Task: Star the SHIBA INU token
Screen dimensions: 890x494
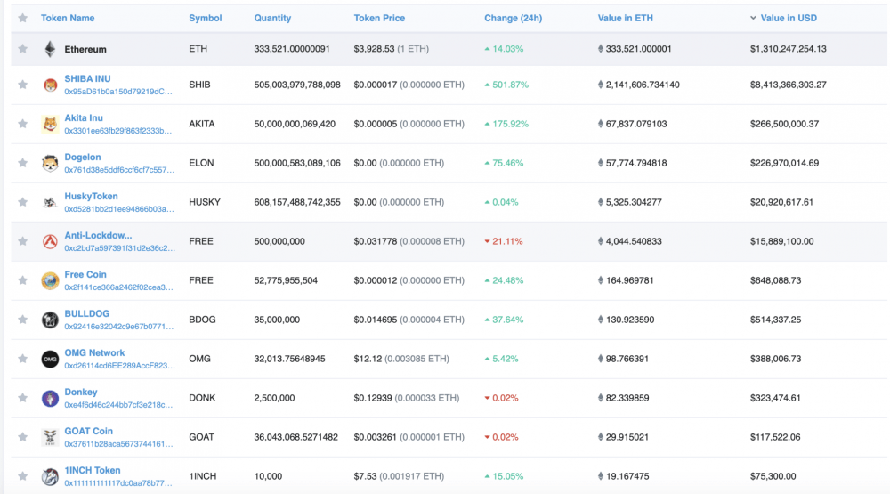Action: tap(23, 85)
